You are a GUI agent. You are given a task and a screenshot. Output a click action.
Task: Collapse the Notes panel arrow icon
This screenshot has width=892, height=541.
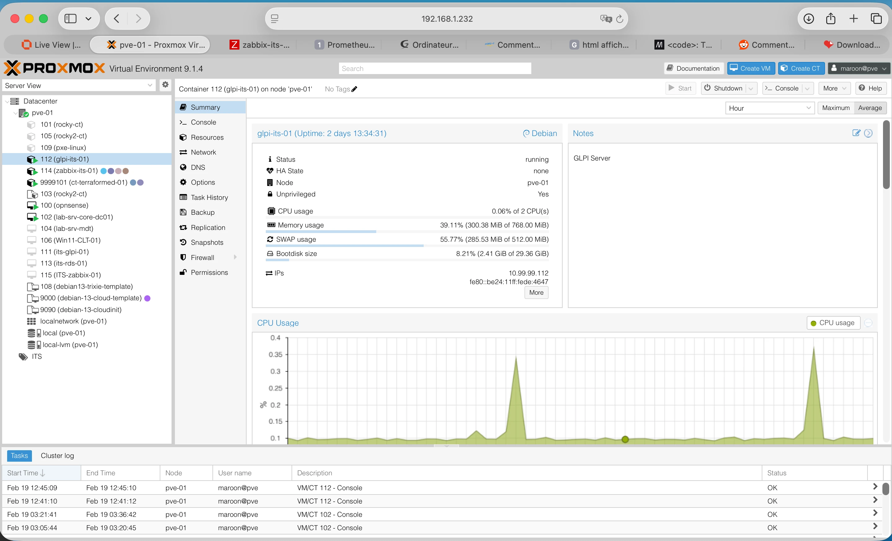(x=868, y=133)
